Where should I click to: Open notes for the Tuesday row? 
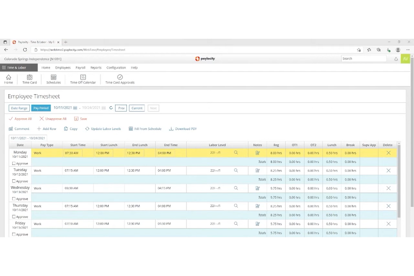coord(258,171)
